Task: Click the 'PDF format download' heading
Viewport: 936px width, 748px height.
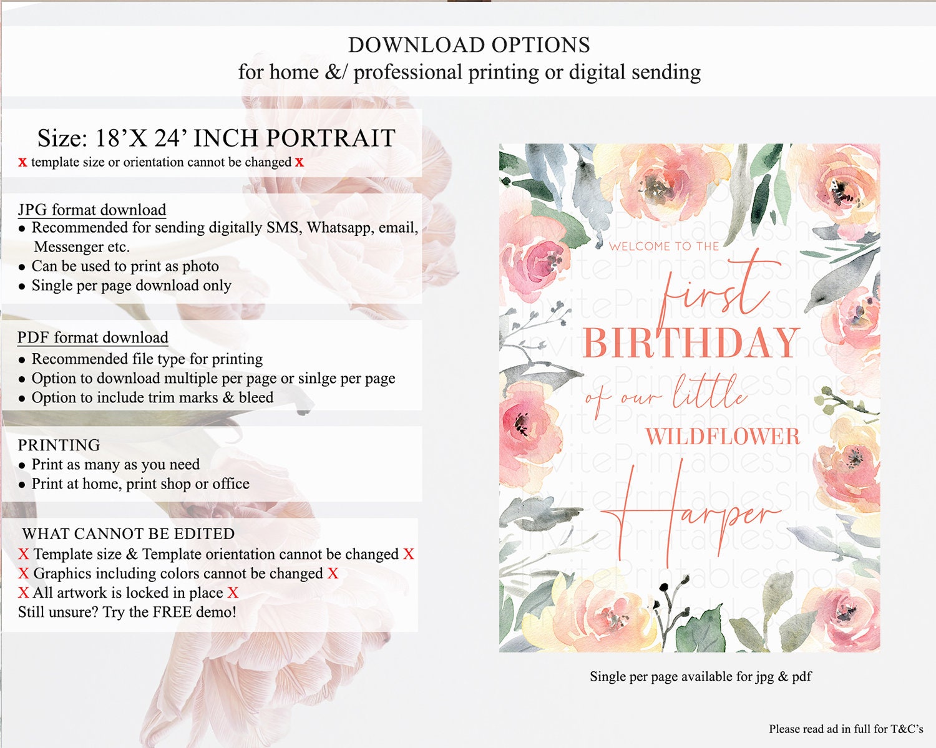Action: click(x=93, y=338)
